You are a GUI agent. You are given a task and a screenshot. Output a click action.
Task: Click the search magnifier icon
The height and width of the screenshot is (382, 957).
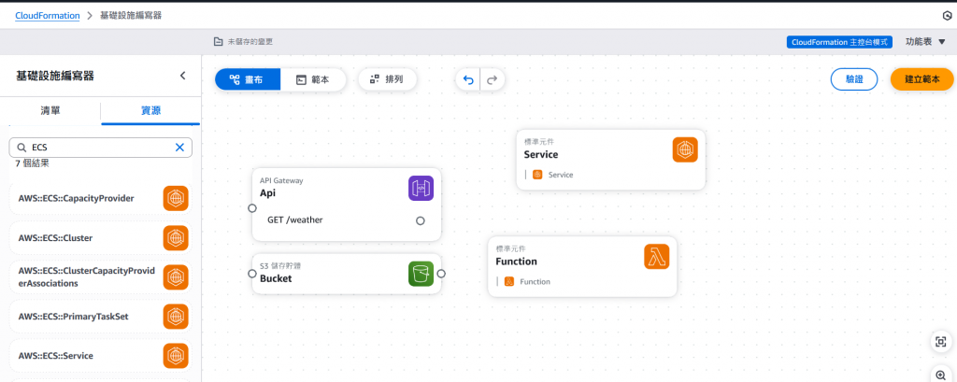point(22,147)
